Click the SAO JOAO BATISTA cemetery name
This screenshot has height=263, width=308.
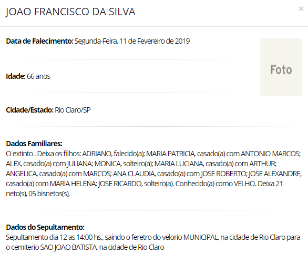68,247
